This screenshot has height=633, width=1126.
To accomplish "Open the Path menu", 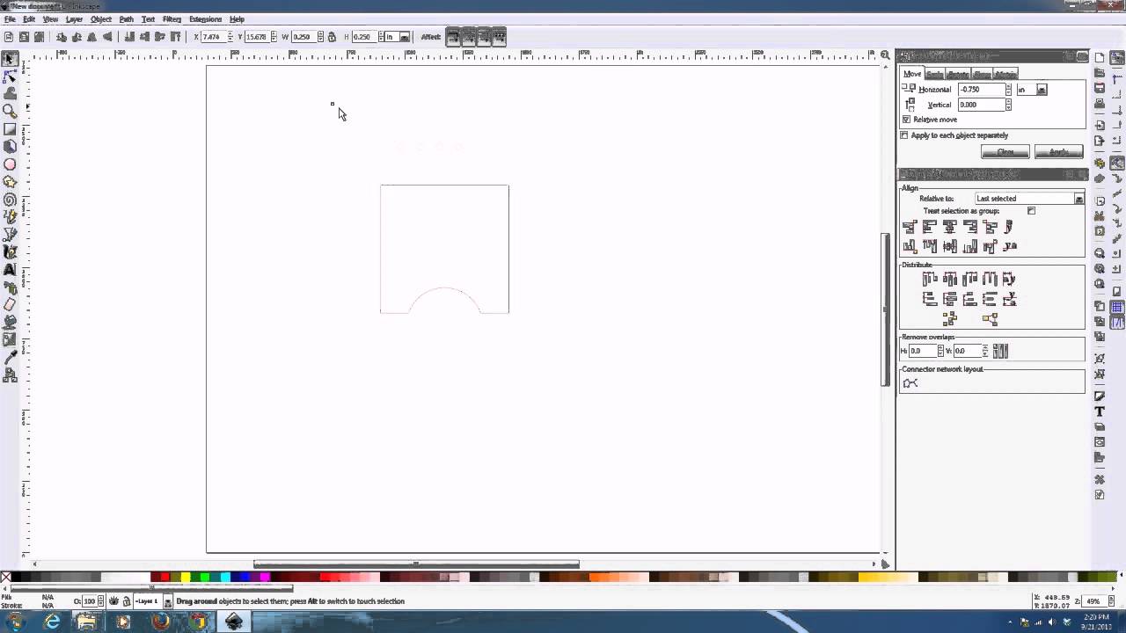I will coord(127,19).
